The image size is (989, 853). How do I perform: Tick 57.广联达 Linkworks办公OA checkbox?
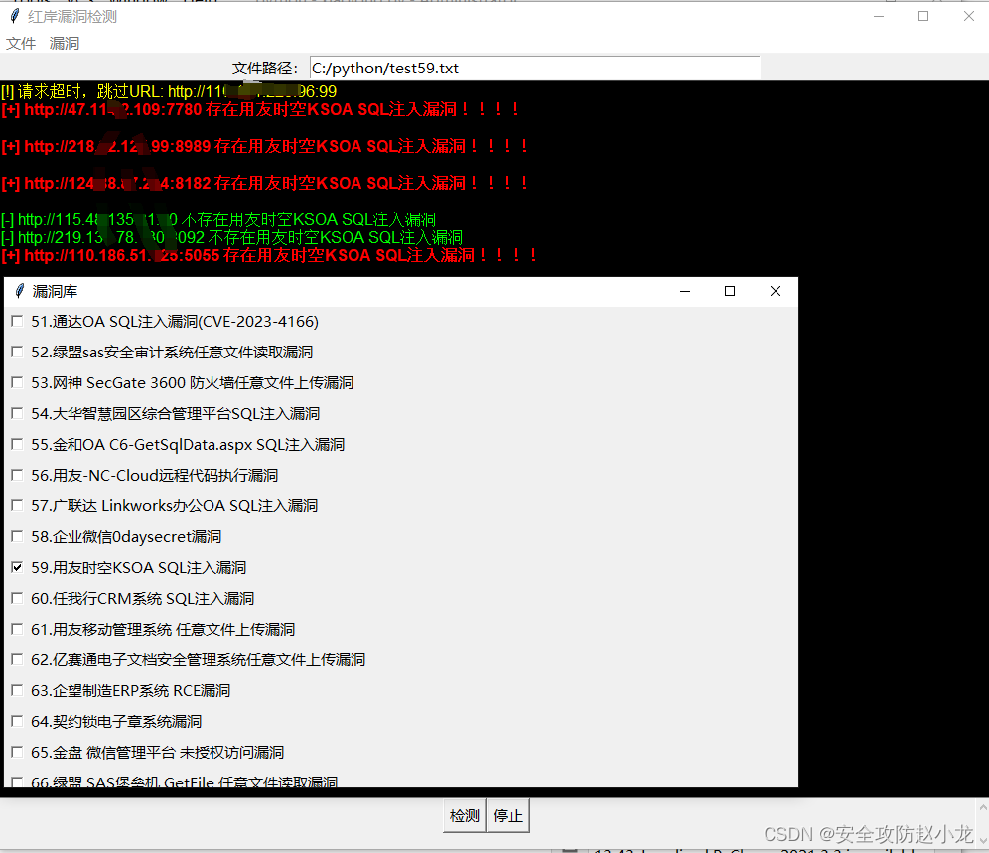coord(17,506)
